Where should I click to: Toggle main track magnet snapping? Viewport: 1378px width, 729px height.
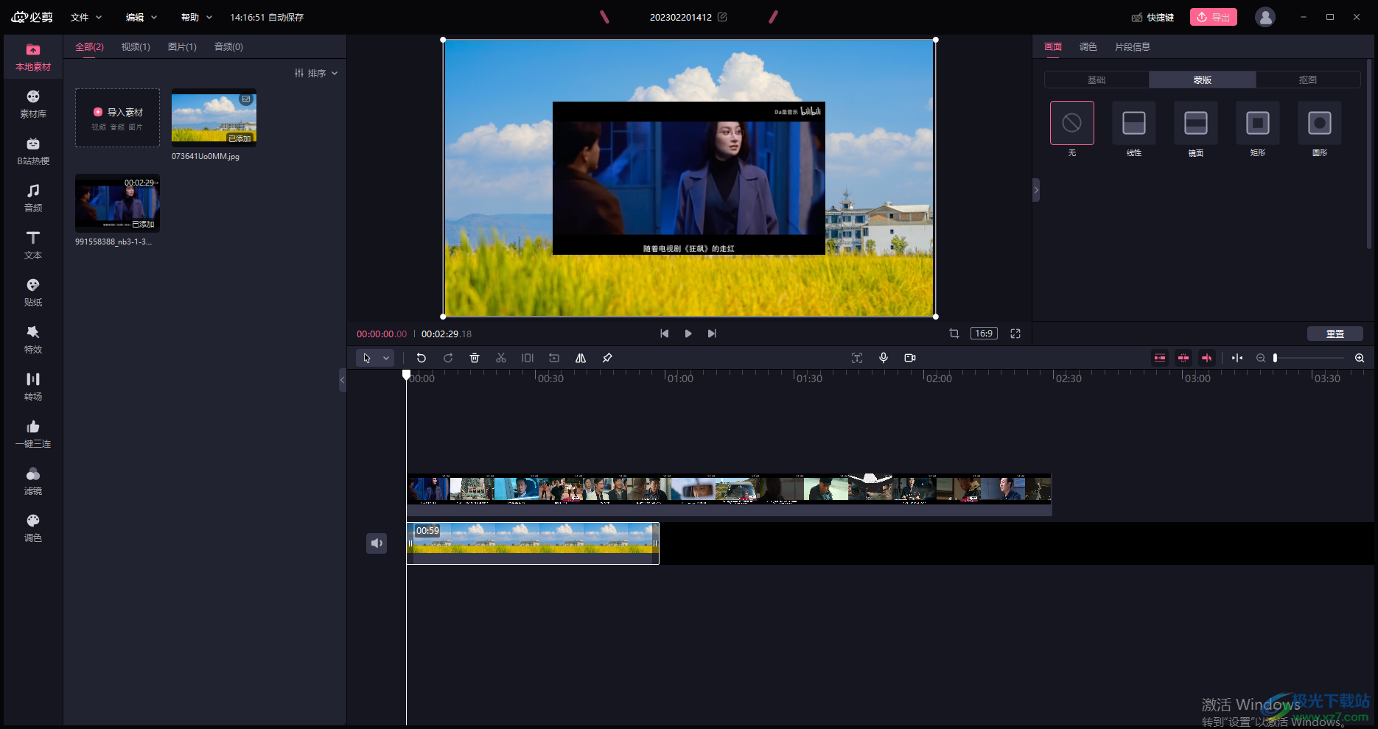(1160, 358)
